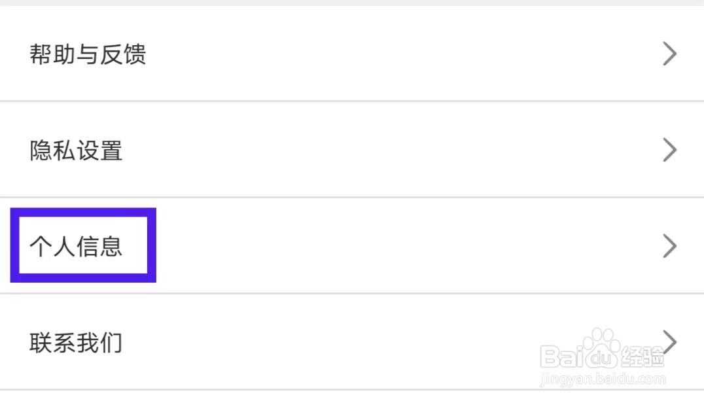
Task: Open the 帮助与反馈 chevron arrow
Action: tap(669, 54)
